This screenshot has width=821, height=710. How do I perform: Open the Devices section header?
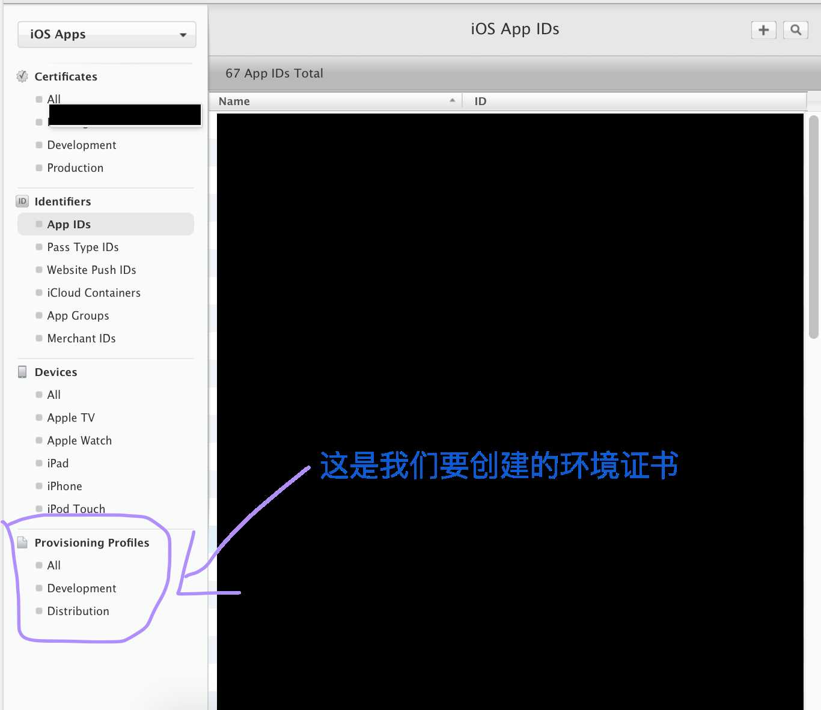[x=56, y=372]
